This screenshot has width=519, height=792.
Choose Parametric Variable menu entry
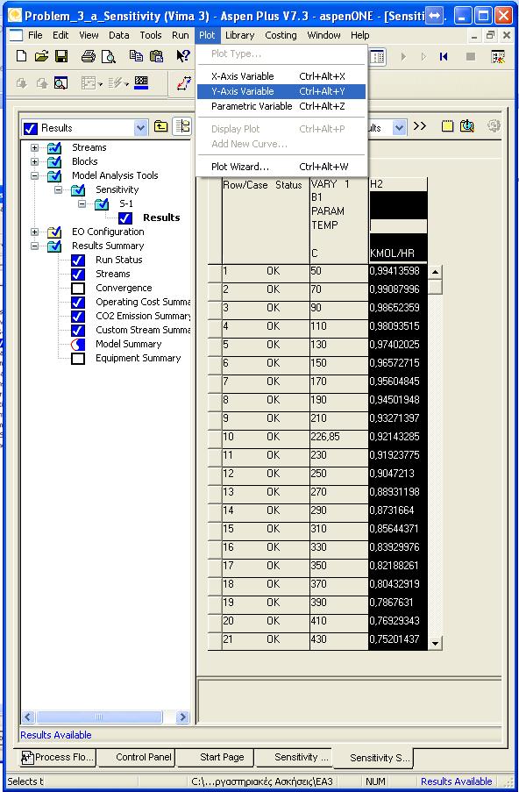(x=281, y=106)
